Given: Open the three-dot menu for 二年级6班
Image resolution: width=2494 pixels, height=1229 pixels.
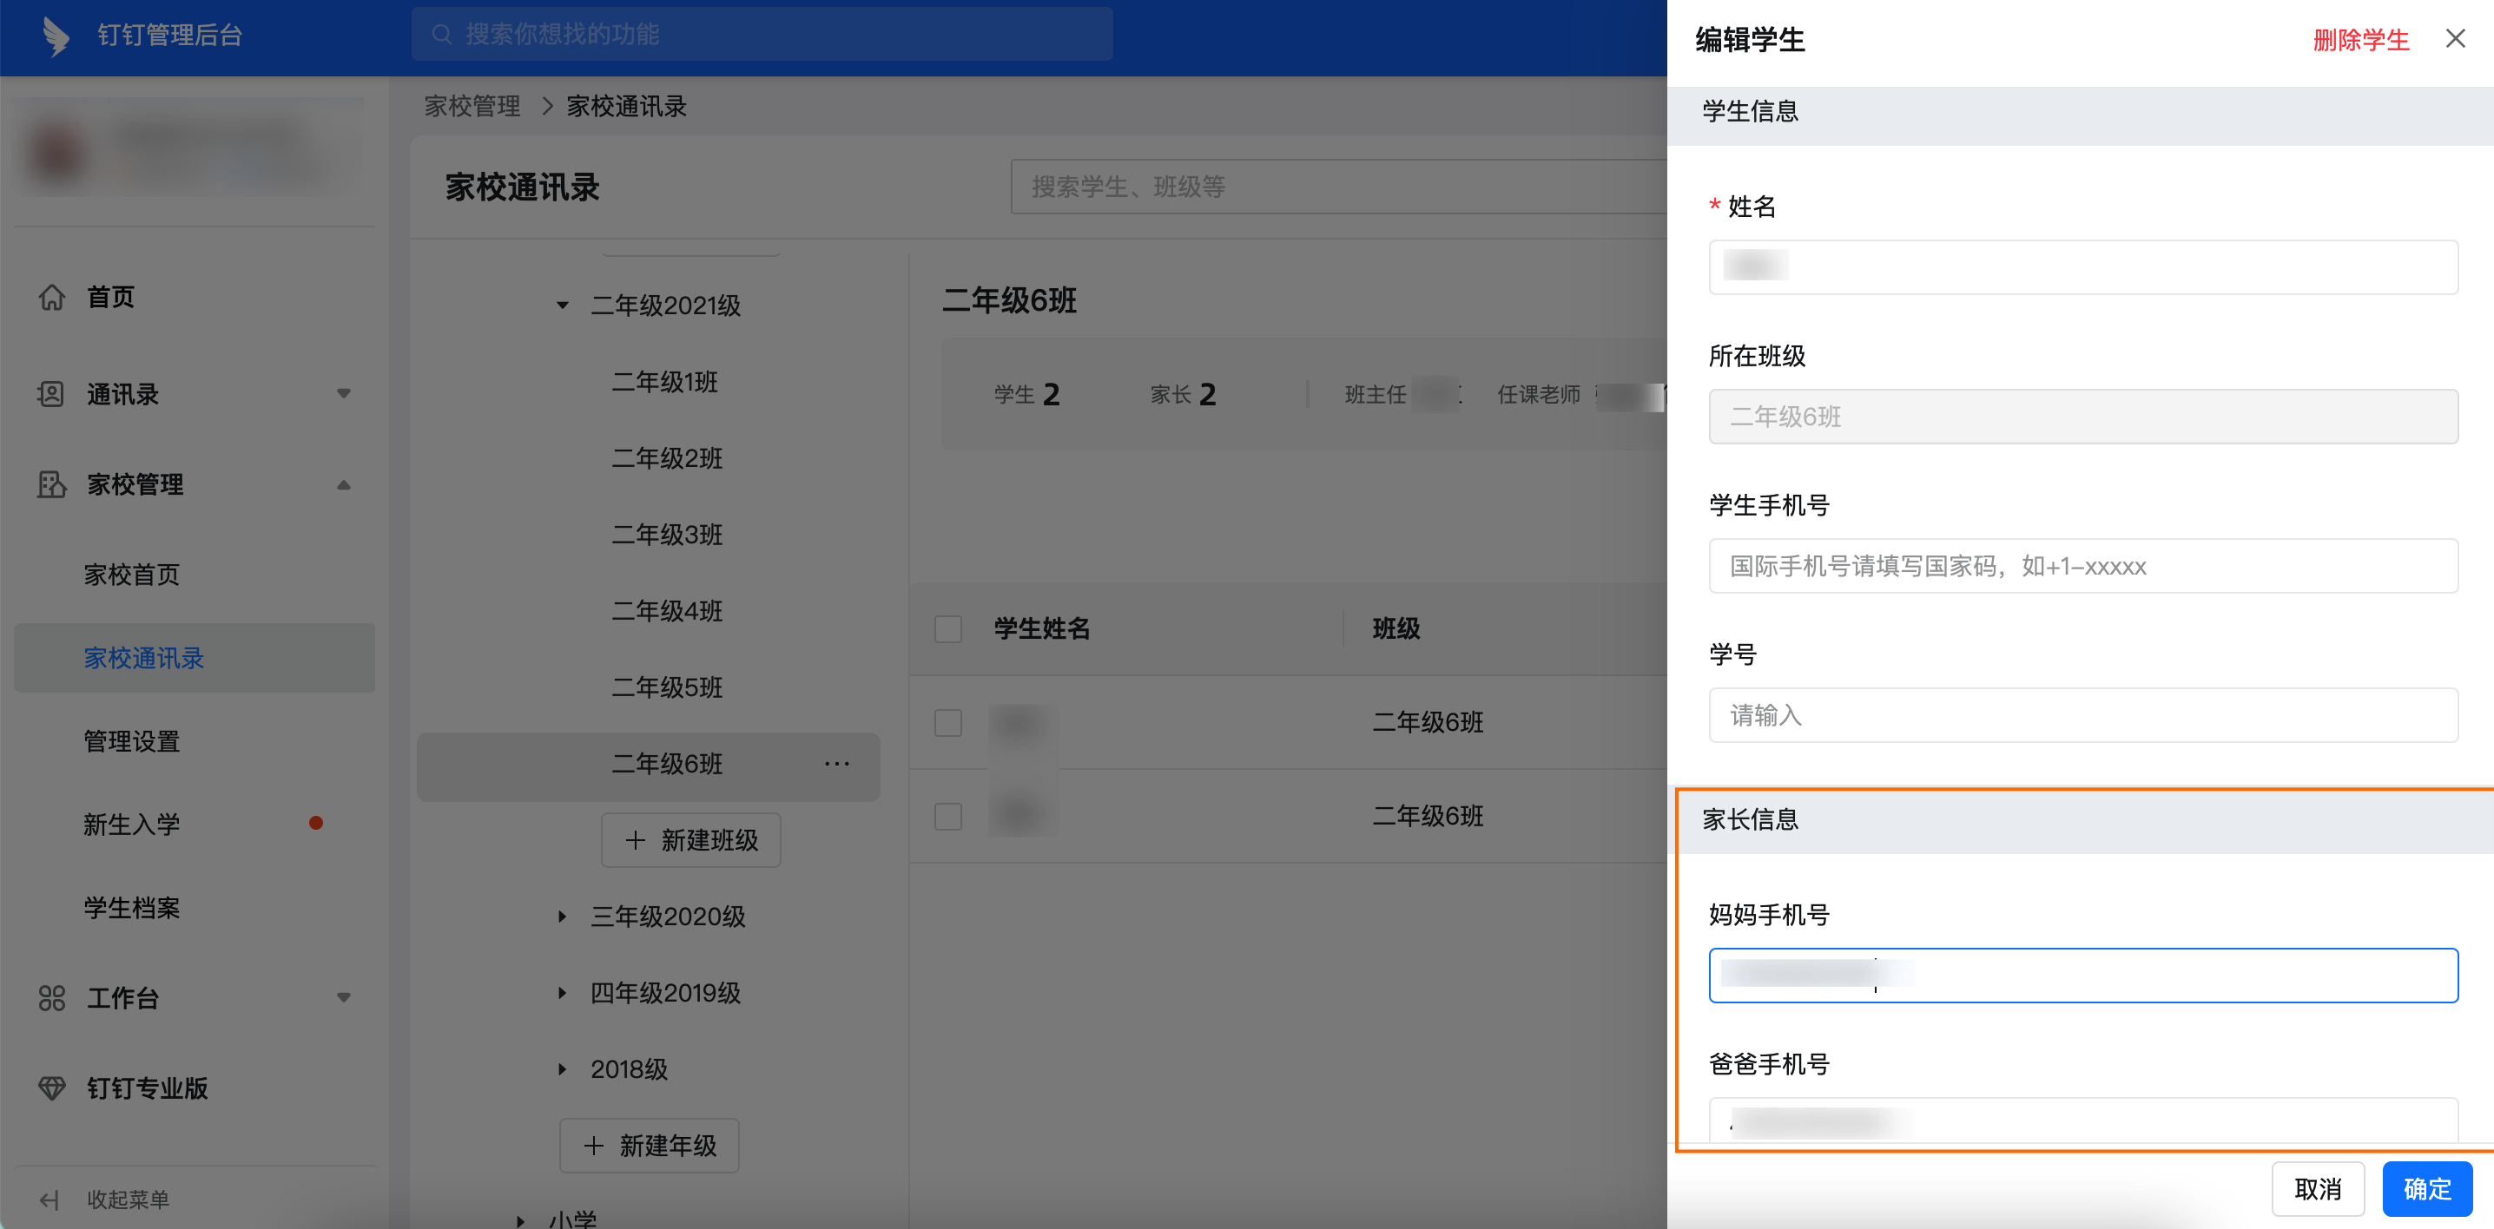Looking at the screenshot, I should tap(836, 764).
